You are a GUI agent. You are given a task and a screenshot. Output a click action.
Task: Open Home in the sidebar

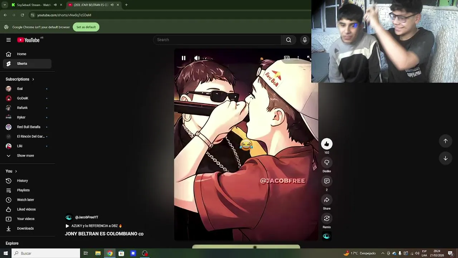point(27,54)
